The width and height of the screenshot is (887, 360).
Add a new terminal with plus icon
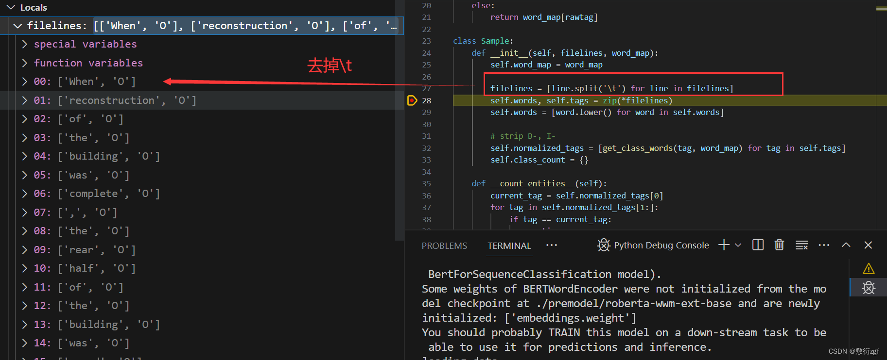coord(724,245)
